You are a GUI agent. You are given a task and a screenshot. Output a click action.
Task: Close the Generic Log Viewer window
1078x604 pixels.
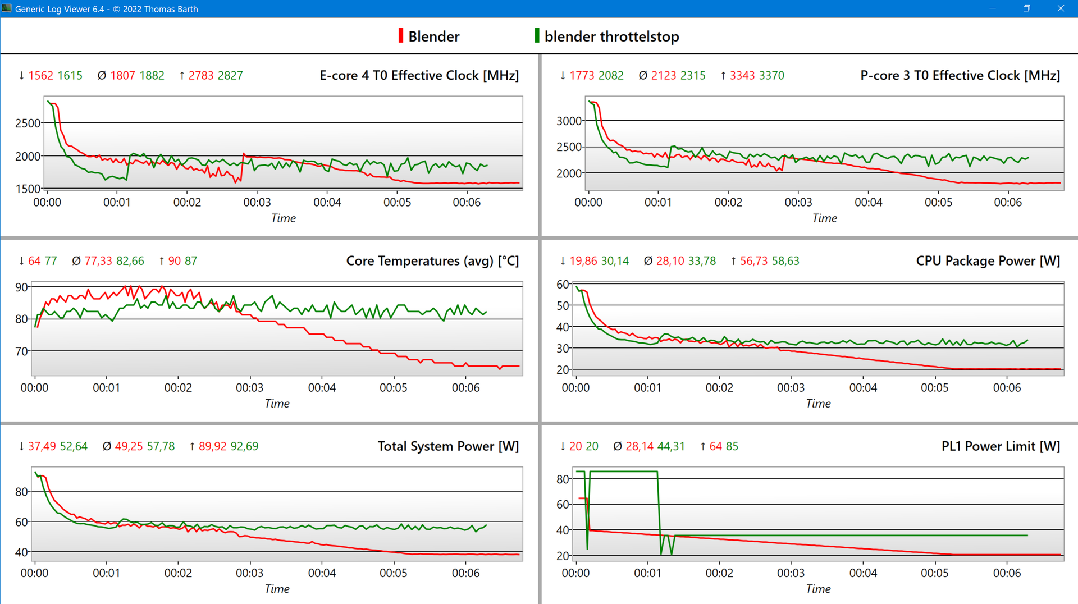coord(1061,8)
